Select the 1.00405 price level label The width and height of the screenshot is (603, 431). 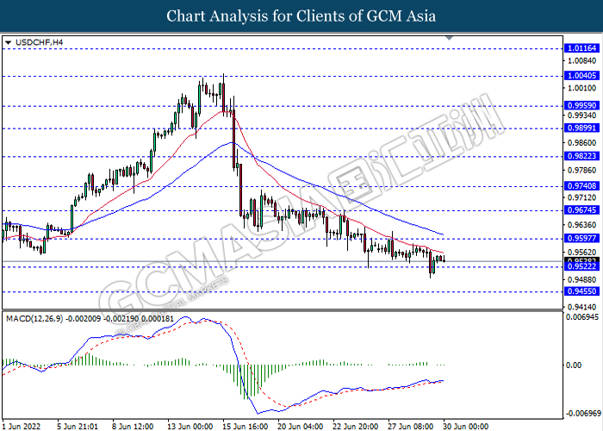click(581, 76)
